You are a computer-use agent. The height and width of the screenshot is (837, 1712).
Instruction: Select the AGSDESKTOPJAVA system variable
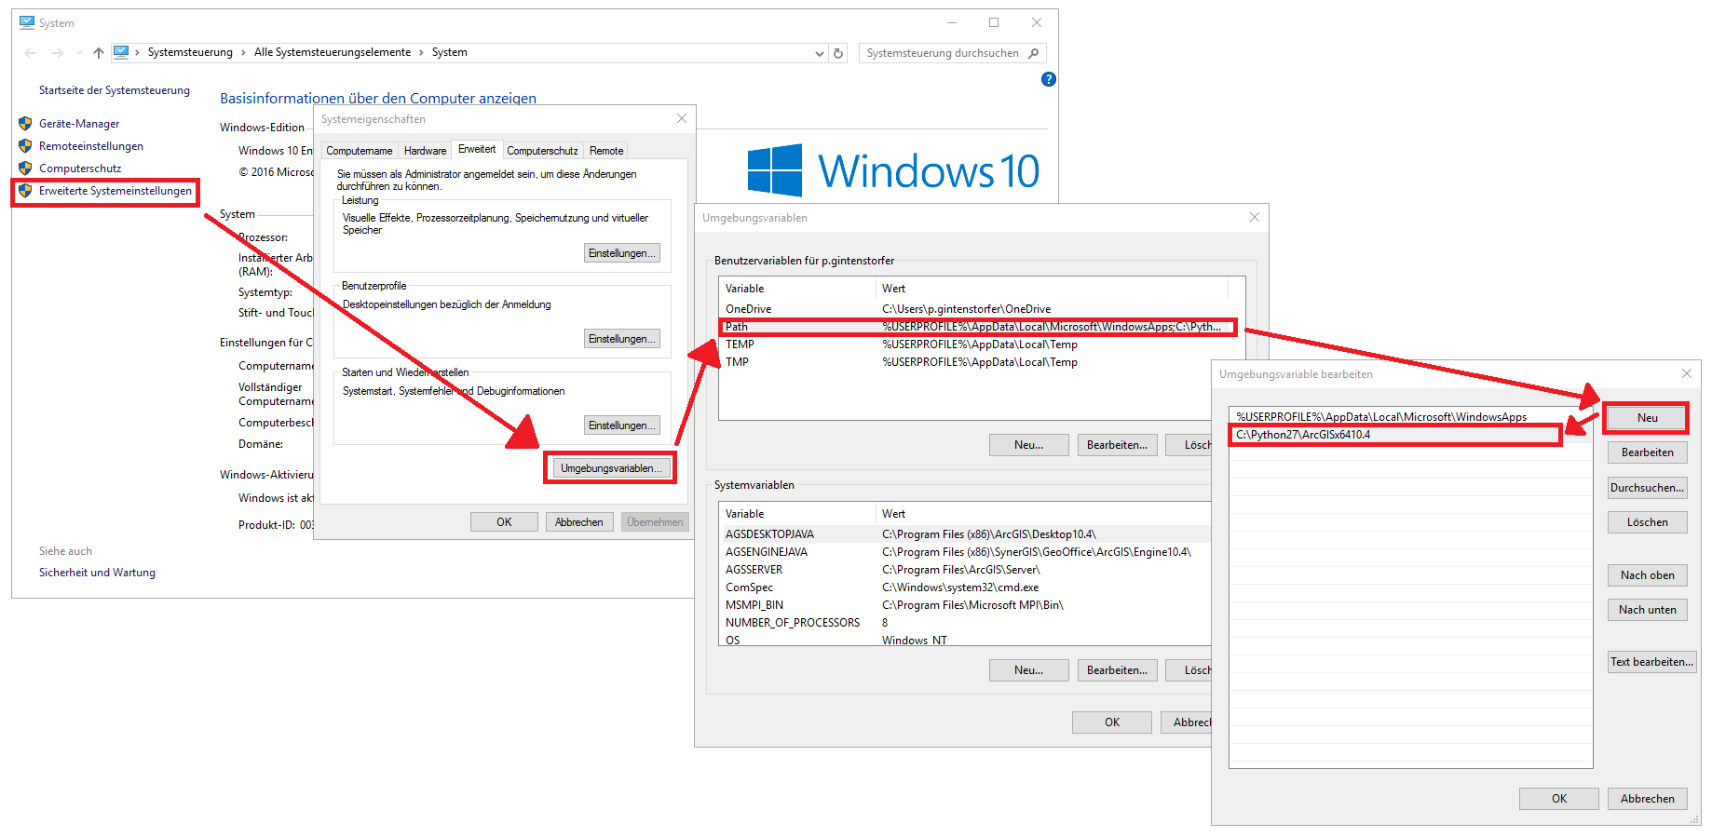click(x=965, y=534)
